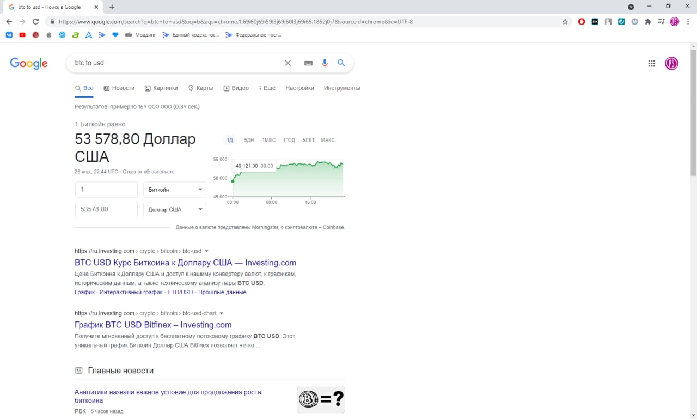Click the red shield extension icon
697x419 pixels.
click(582, 22)
